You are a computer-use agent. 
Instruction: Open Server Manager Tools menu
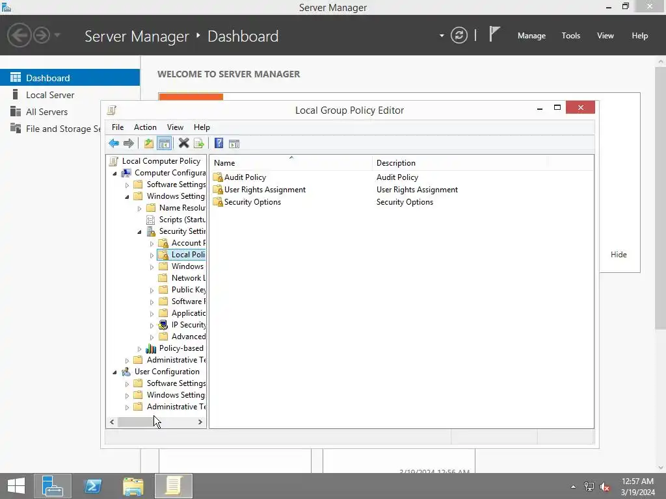coord(571,36)
